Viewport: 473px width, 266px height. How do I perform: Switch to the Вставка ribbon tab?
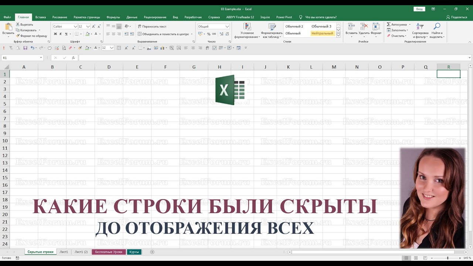click(x=41, y=17)
